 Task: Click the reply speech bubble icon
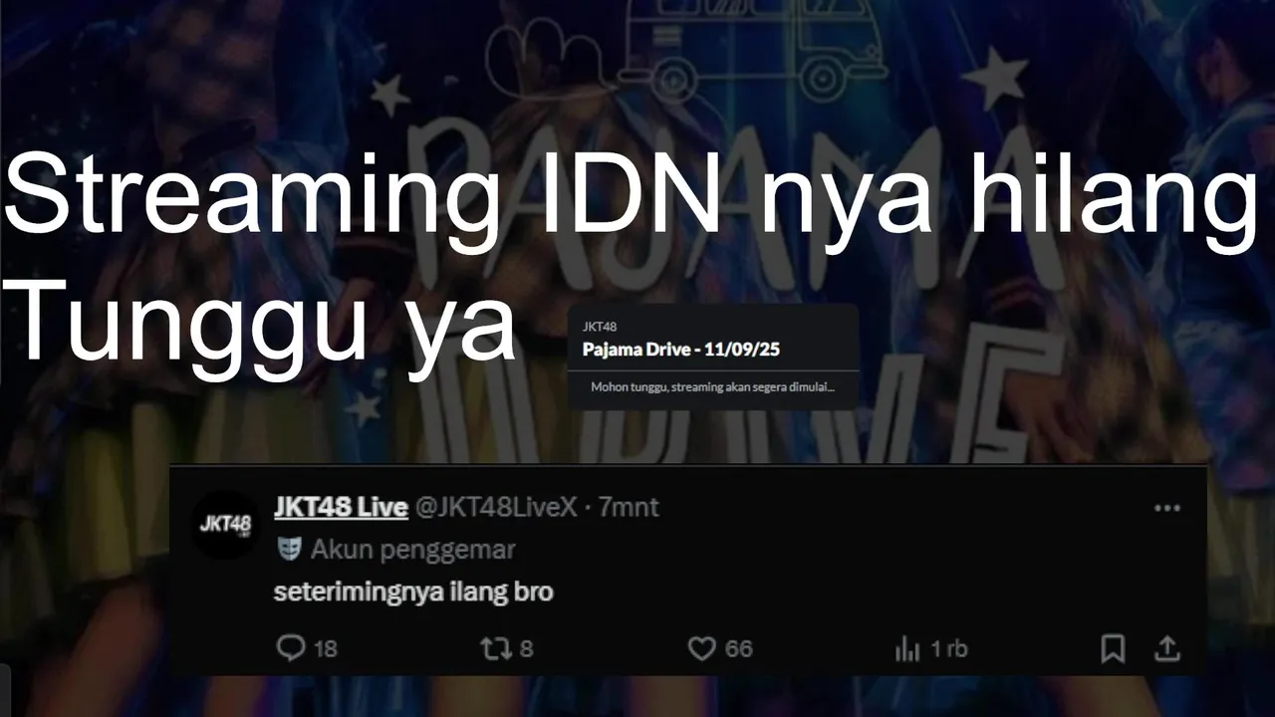point(290,649)
